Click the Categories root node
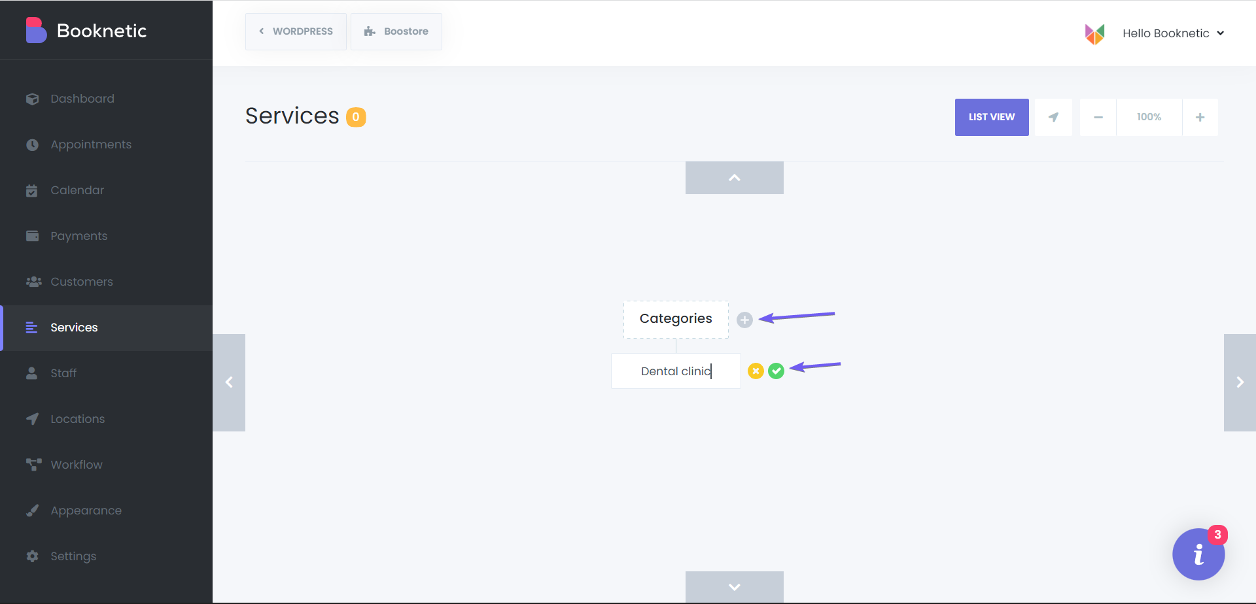 point(676,319)
